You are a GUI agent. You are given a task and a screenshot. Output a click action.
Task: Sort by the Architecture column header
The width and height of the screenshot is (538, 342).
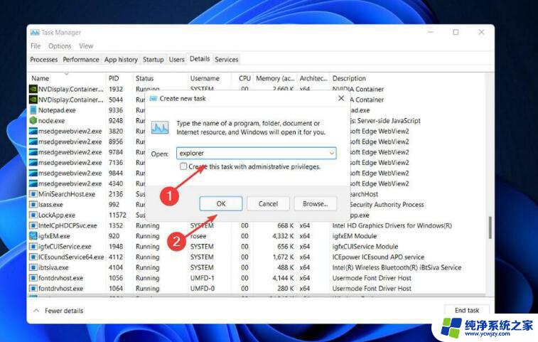tap(313, 78)
